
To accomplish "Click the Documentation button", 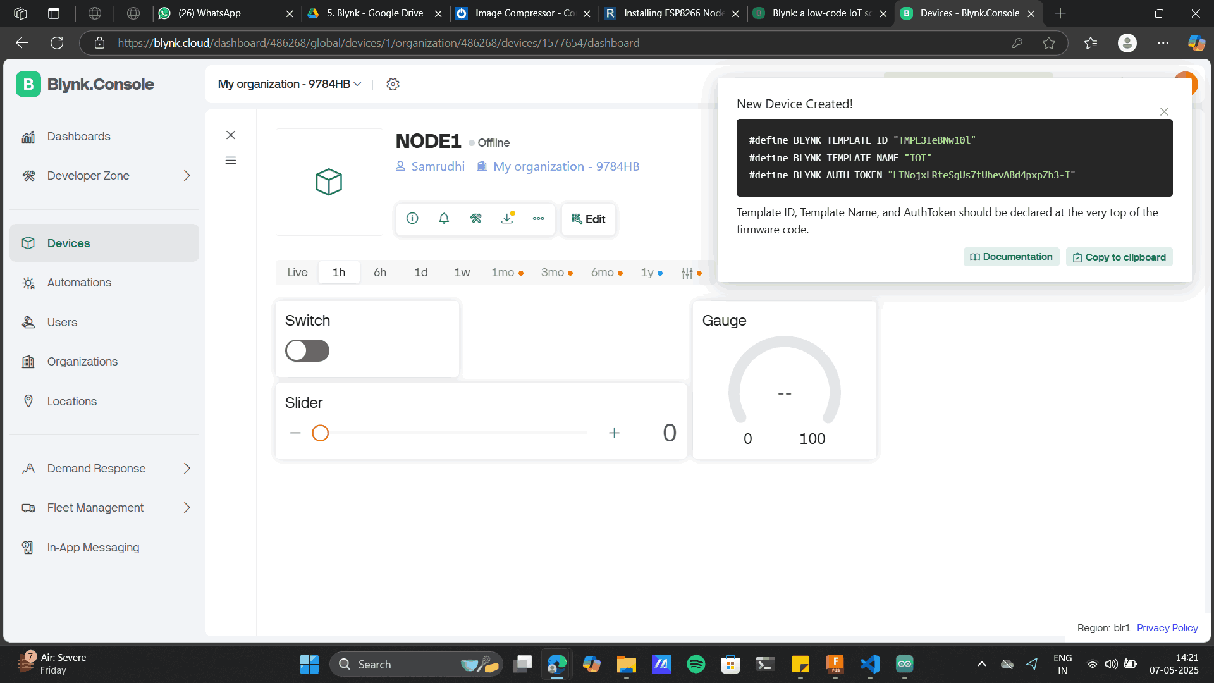I will (1011, 257).
